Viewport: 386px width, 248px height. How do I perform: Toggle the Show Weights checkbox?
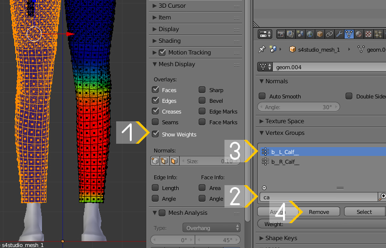[x=155, y=134]
